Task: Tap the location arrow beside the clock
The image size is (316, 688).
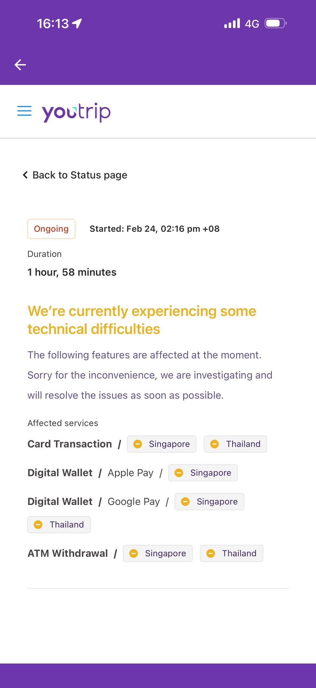Action: pos(77,24)
